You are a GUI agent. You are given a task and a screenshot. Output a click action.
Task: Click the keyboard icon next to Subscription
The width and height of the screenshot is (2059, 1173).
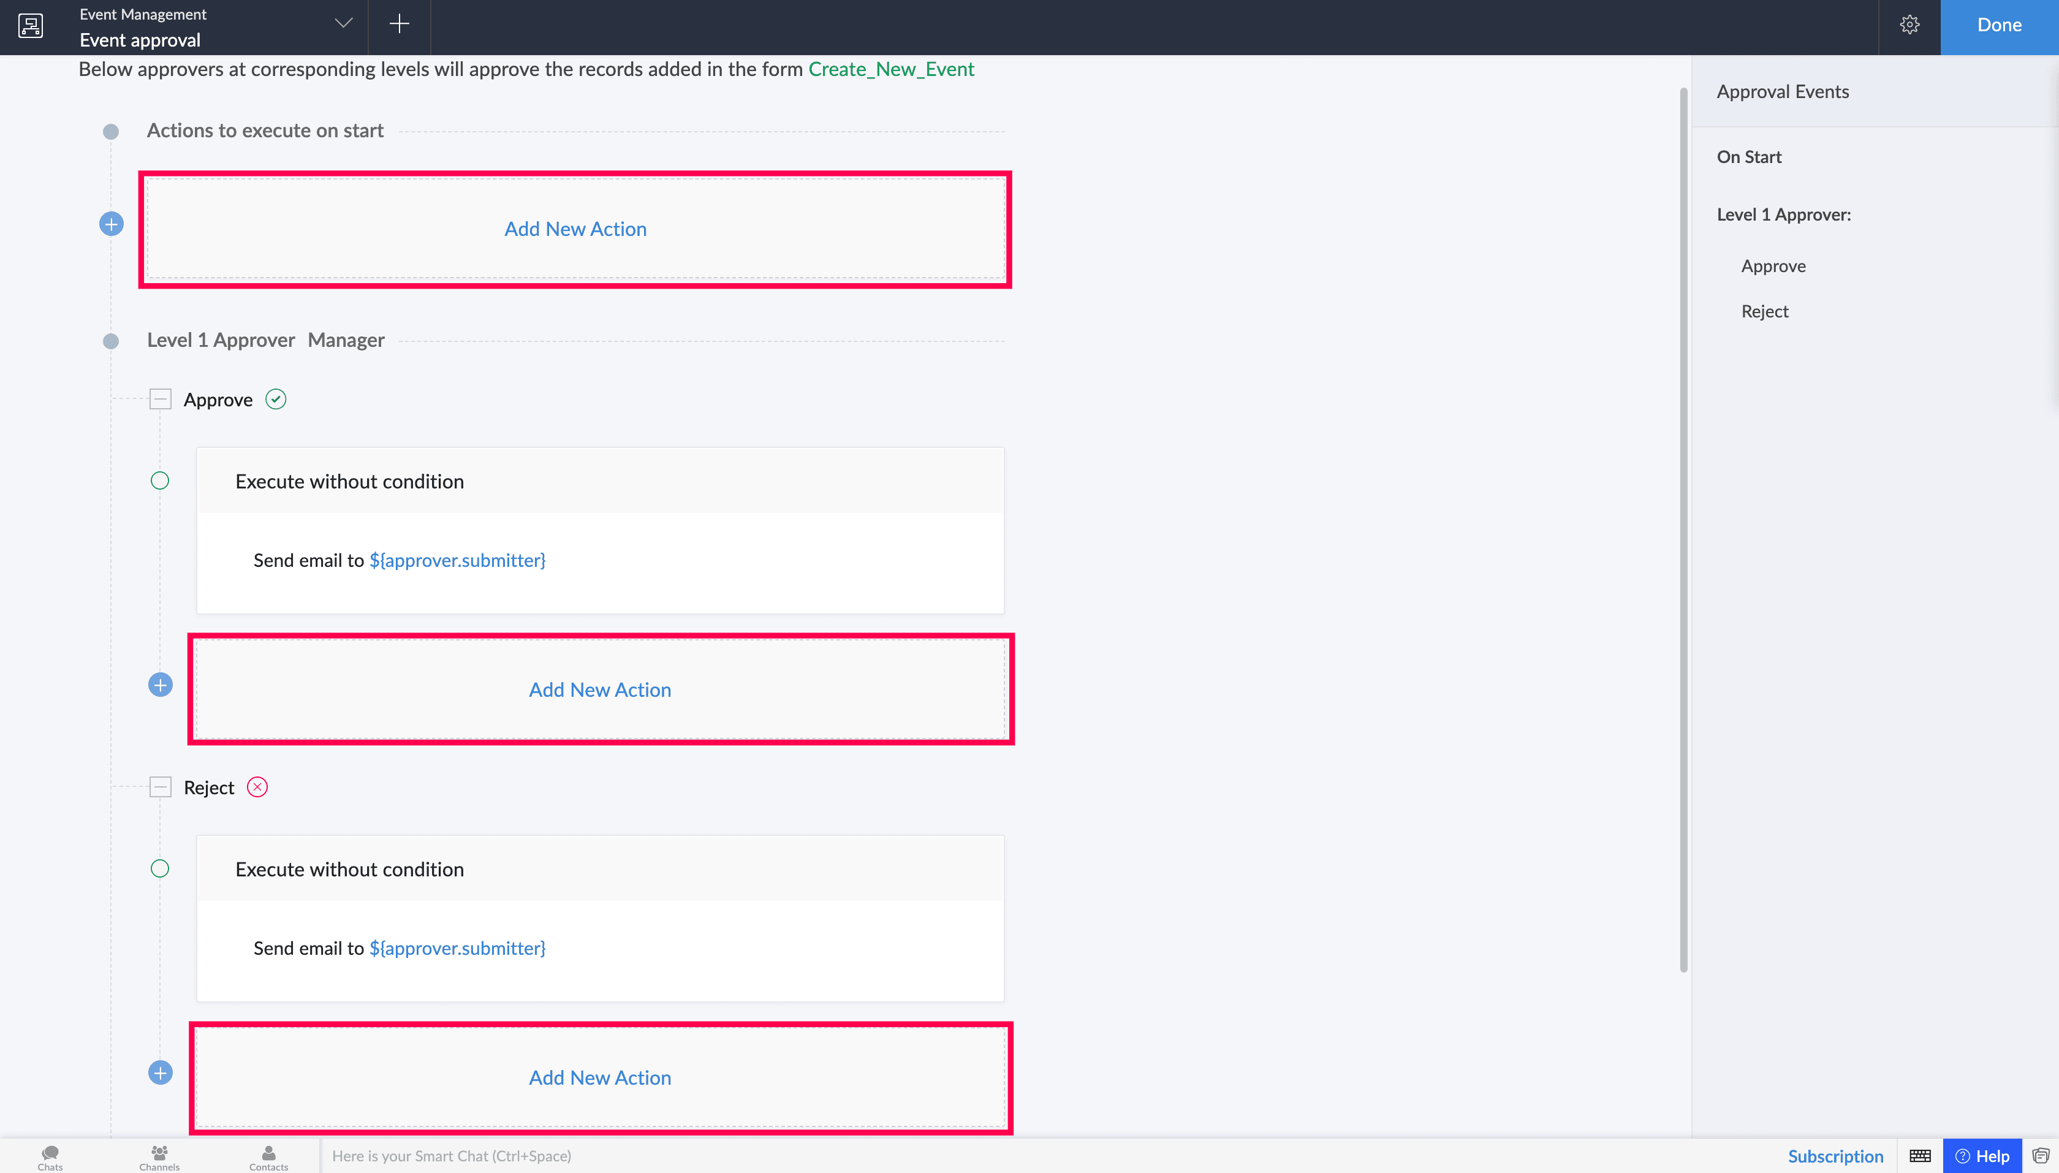1921,1156
